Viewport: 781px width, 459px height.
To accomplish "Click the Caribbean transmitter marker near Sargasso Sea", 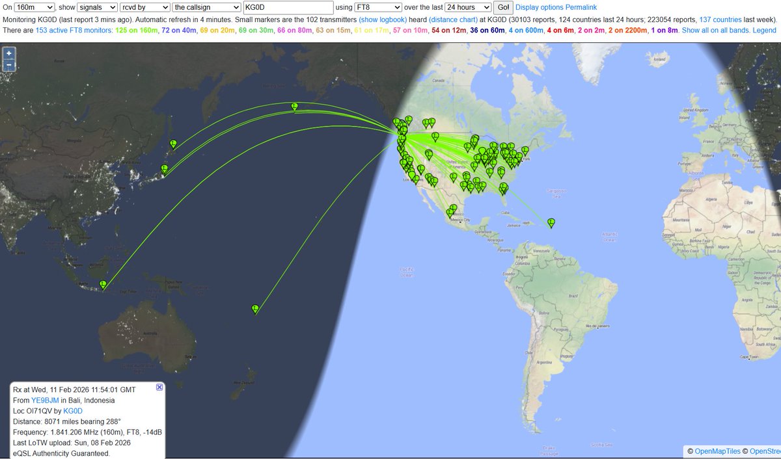I will [551, 222].
